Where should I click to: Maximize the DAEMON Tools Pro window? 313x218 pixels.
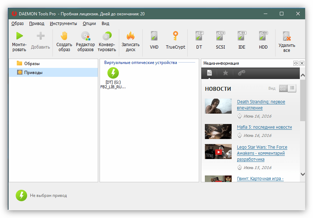coord(282,14)
